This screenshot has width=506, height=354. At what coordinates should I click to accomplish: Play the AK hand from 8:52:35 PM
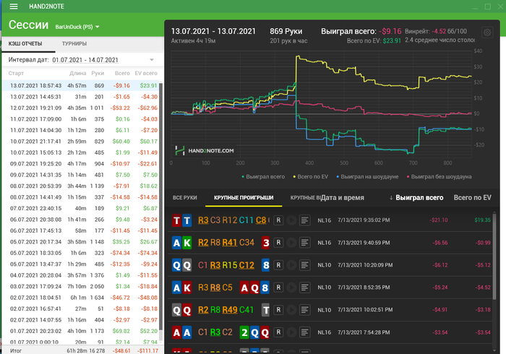coord(291,288)
